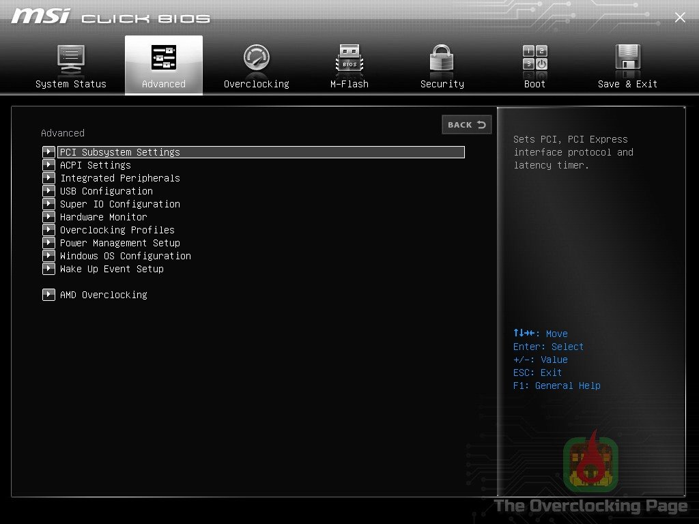Open Save & Exit via the floppy icon
This screenshot has height=524, width=699.
click(627, 58)
